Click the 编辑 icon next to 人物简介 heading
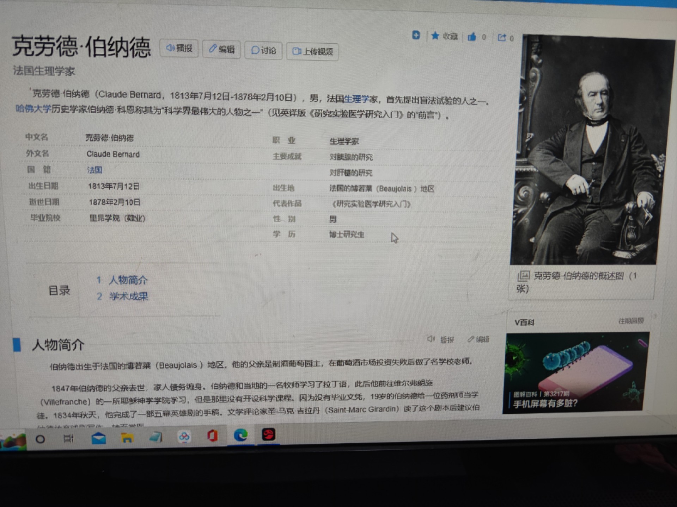The image size is (677, 507). coord(470,339)
